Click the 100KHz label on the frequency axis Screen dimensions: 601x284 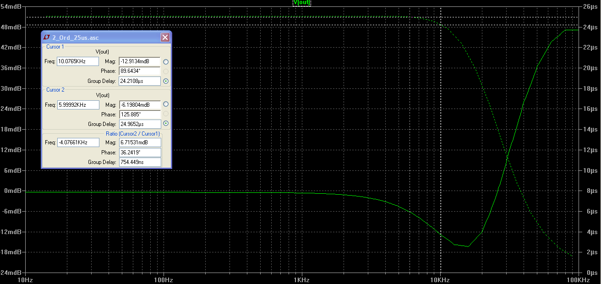[578, 279]
